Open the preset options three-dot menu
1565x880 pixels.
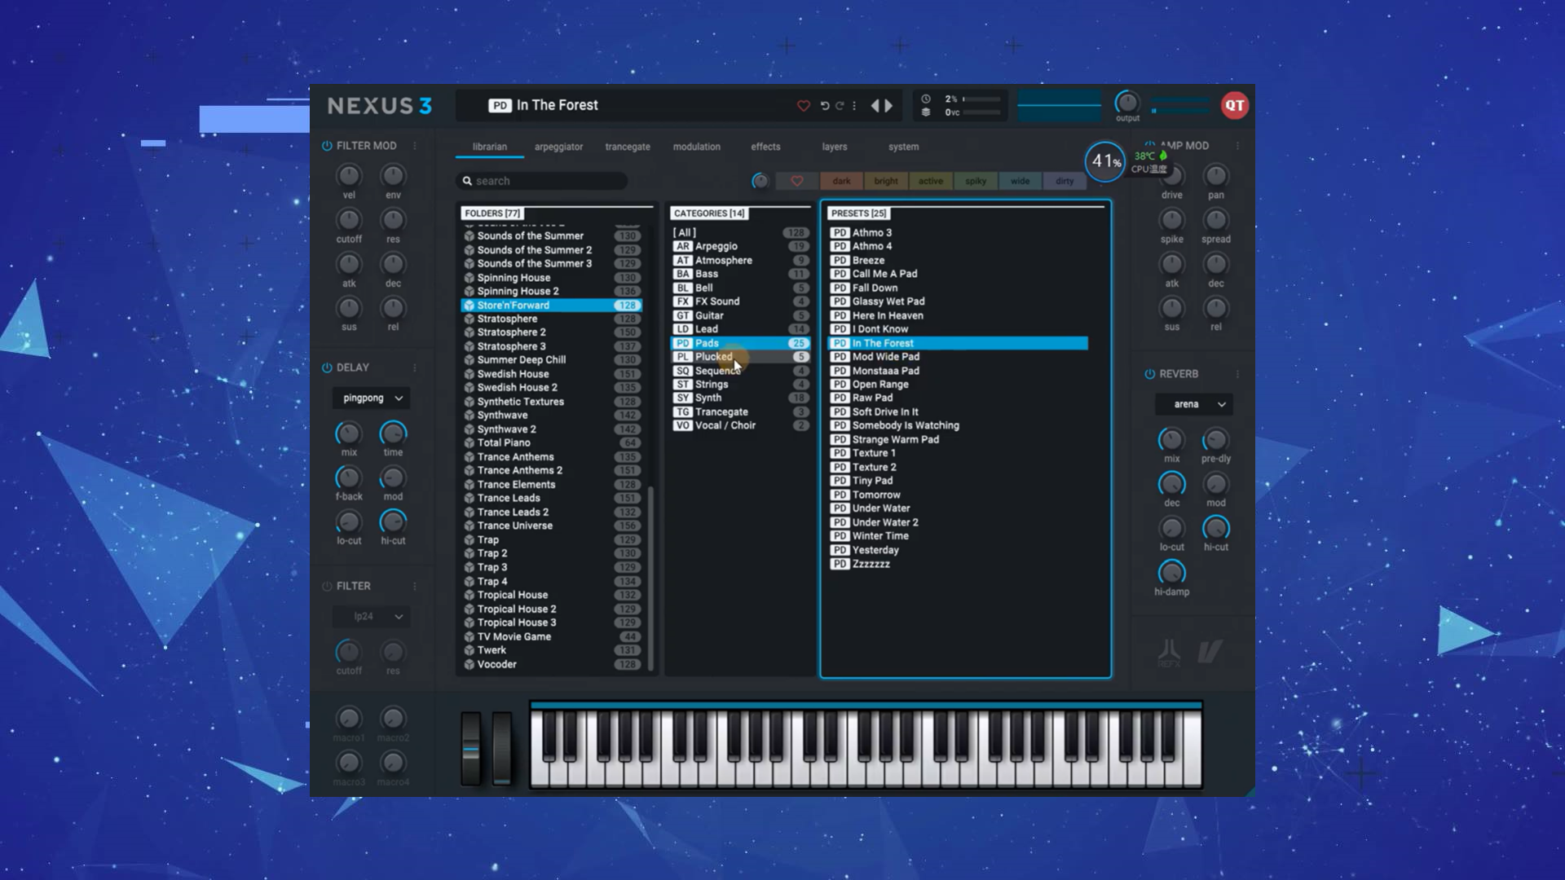(x=854, y=106)
